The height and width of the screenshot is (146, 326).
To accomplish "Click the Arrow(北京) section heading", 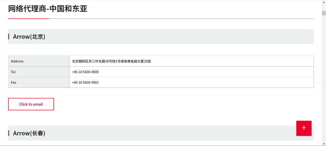I will (29, 37).
